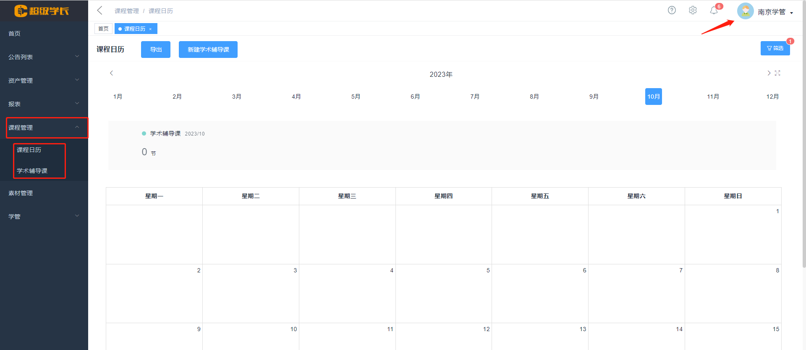Expand the 资产管理 sidebar menu
This screenshot has height=350, width=806.
point(44,81)
